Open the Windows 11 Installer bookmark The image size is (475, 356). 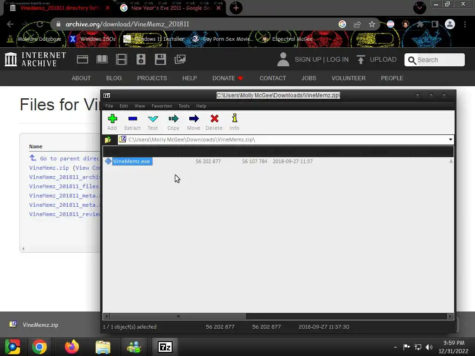coord(154,39)
